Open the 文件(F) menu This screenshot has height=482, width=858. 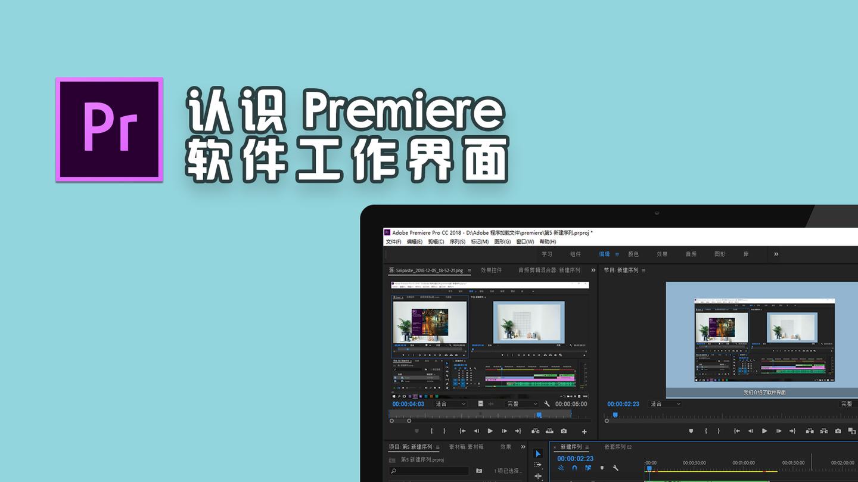pyautogui.click(x=393, y=242)
